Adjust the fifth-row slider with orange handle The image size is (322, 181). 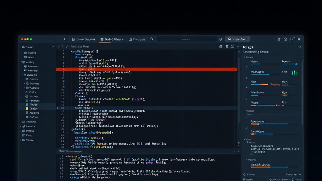point(265,105)
